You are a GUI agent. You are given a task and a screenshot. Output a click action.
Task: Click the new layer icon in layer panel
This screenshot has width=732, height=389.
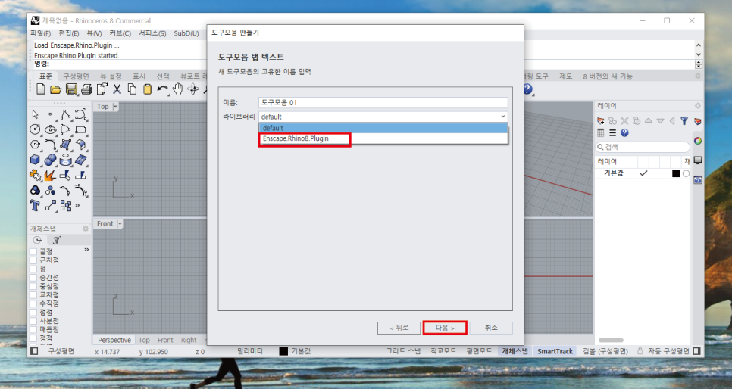click(601, 121)
